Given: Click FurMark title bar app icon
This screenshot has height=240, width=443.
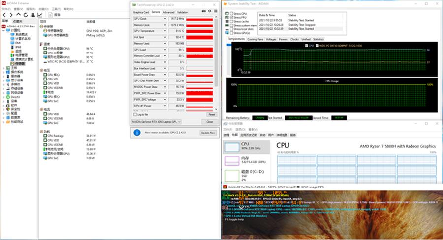Looking at the screenshot, I should pos(225,187).
